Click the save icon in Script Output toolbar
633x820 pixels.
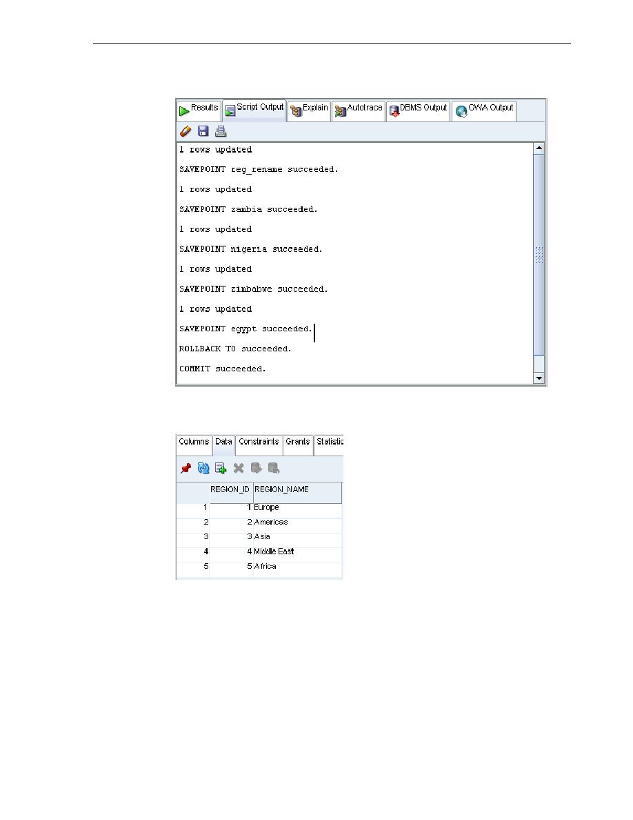[203, 131]
